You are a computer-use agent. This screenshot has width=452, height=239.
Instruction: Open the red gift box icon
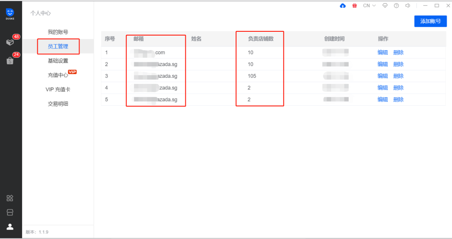point(354,6)
